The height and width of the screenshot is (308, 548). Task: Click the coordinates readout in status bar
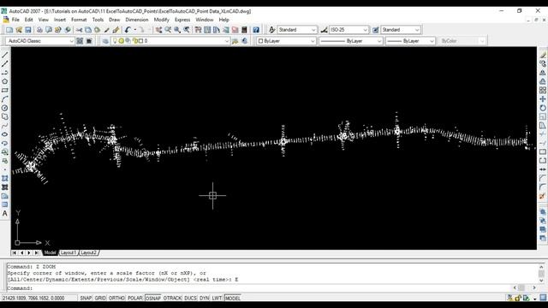[33, 298]
